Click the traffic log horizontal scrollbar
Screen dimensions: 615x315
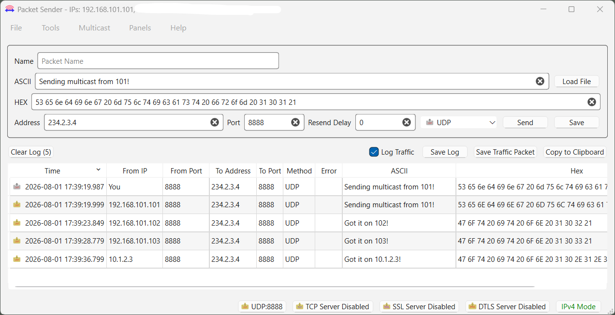(275, 286)
